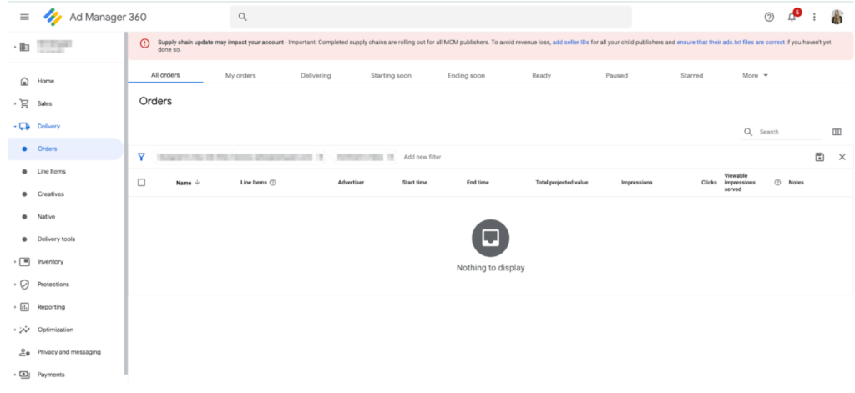Open the three-dot more options menu

pyautogui.click(x=814, y=17)
